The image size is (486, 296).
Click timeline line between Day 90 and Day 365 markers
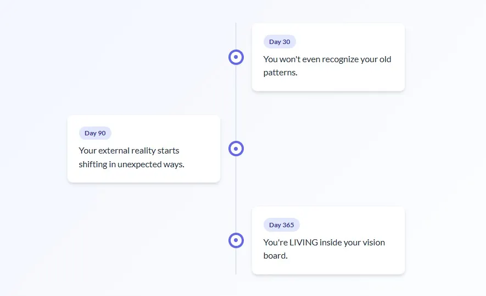click(x=236, y=194)
